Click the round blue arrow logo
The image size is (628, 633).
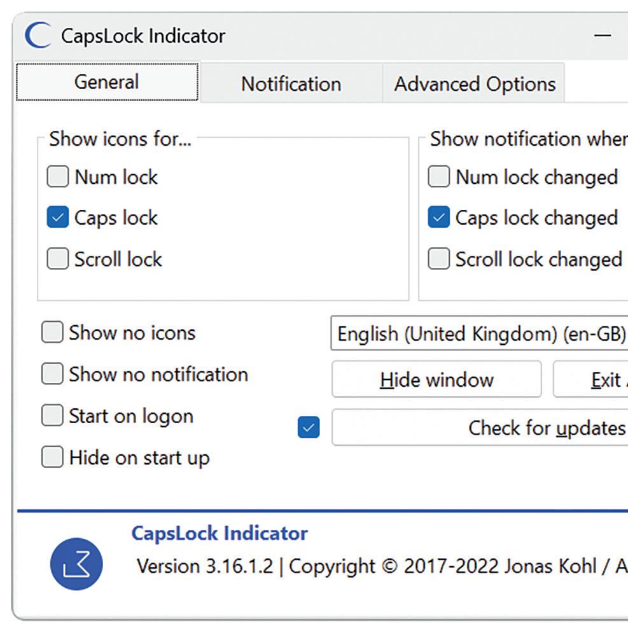[x=76, y=564]
